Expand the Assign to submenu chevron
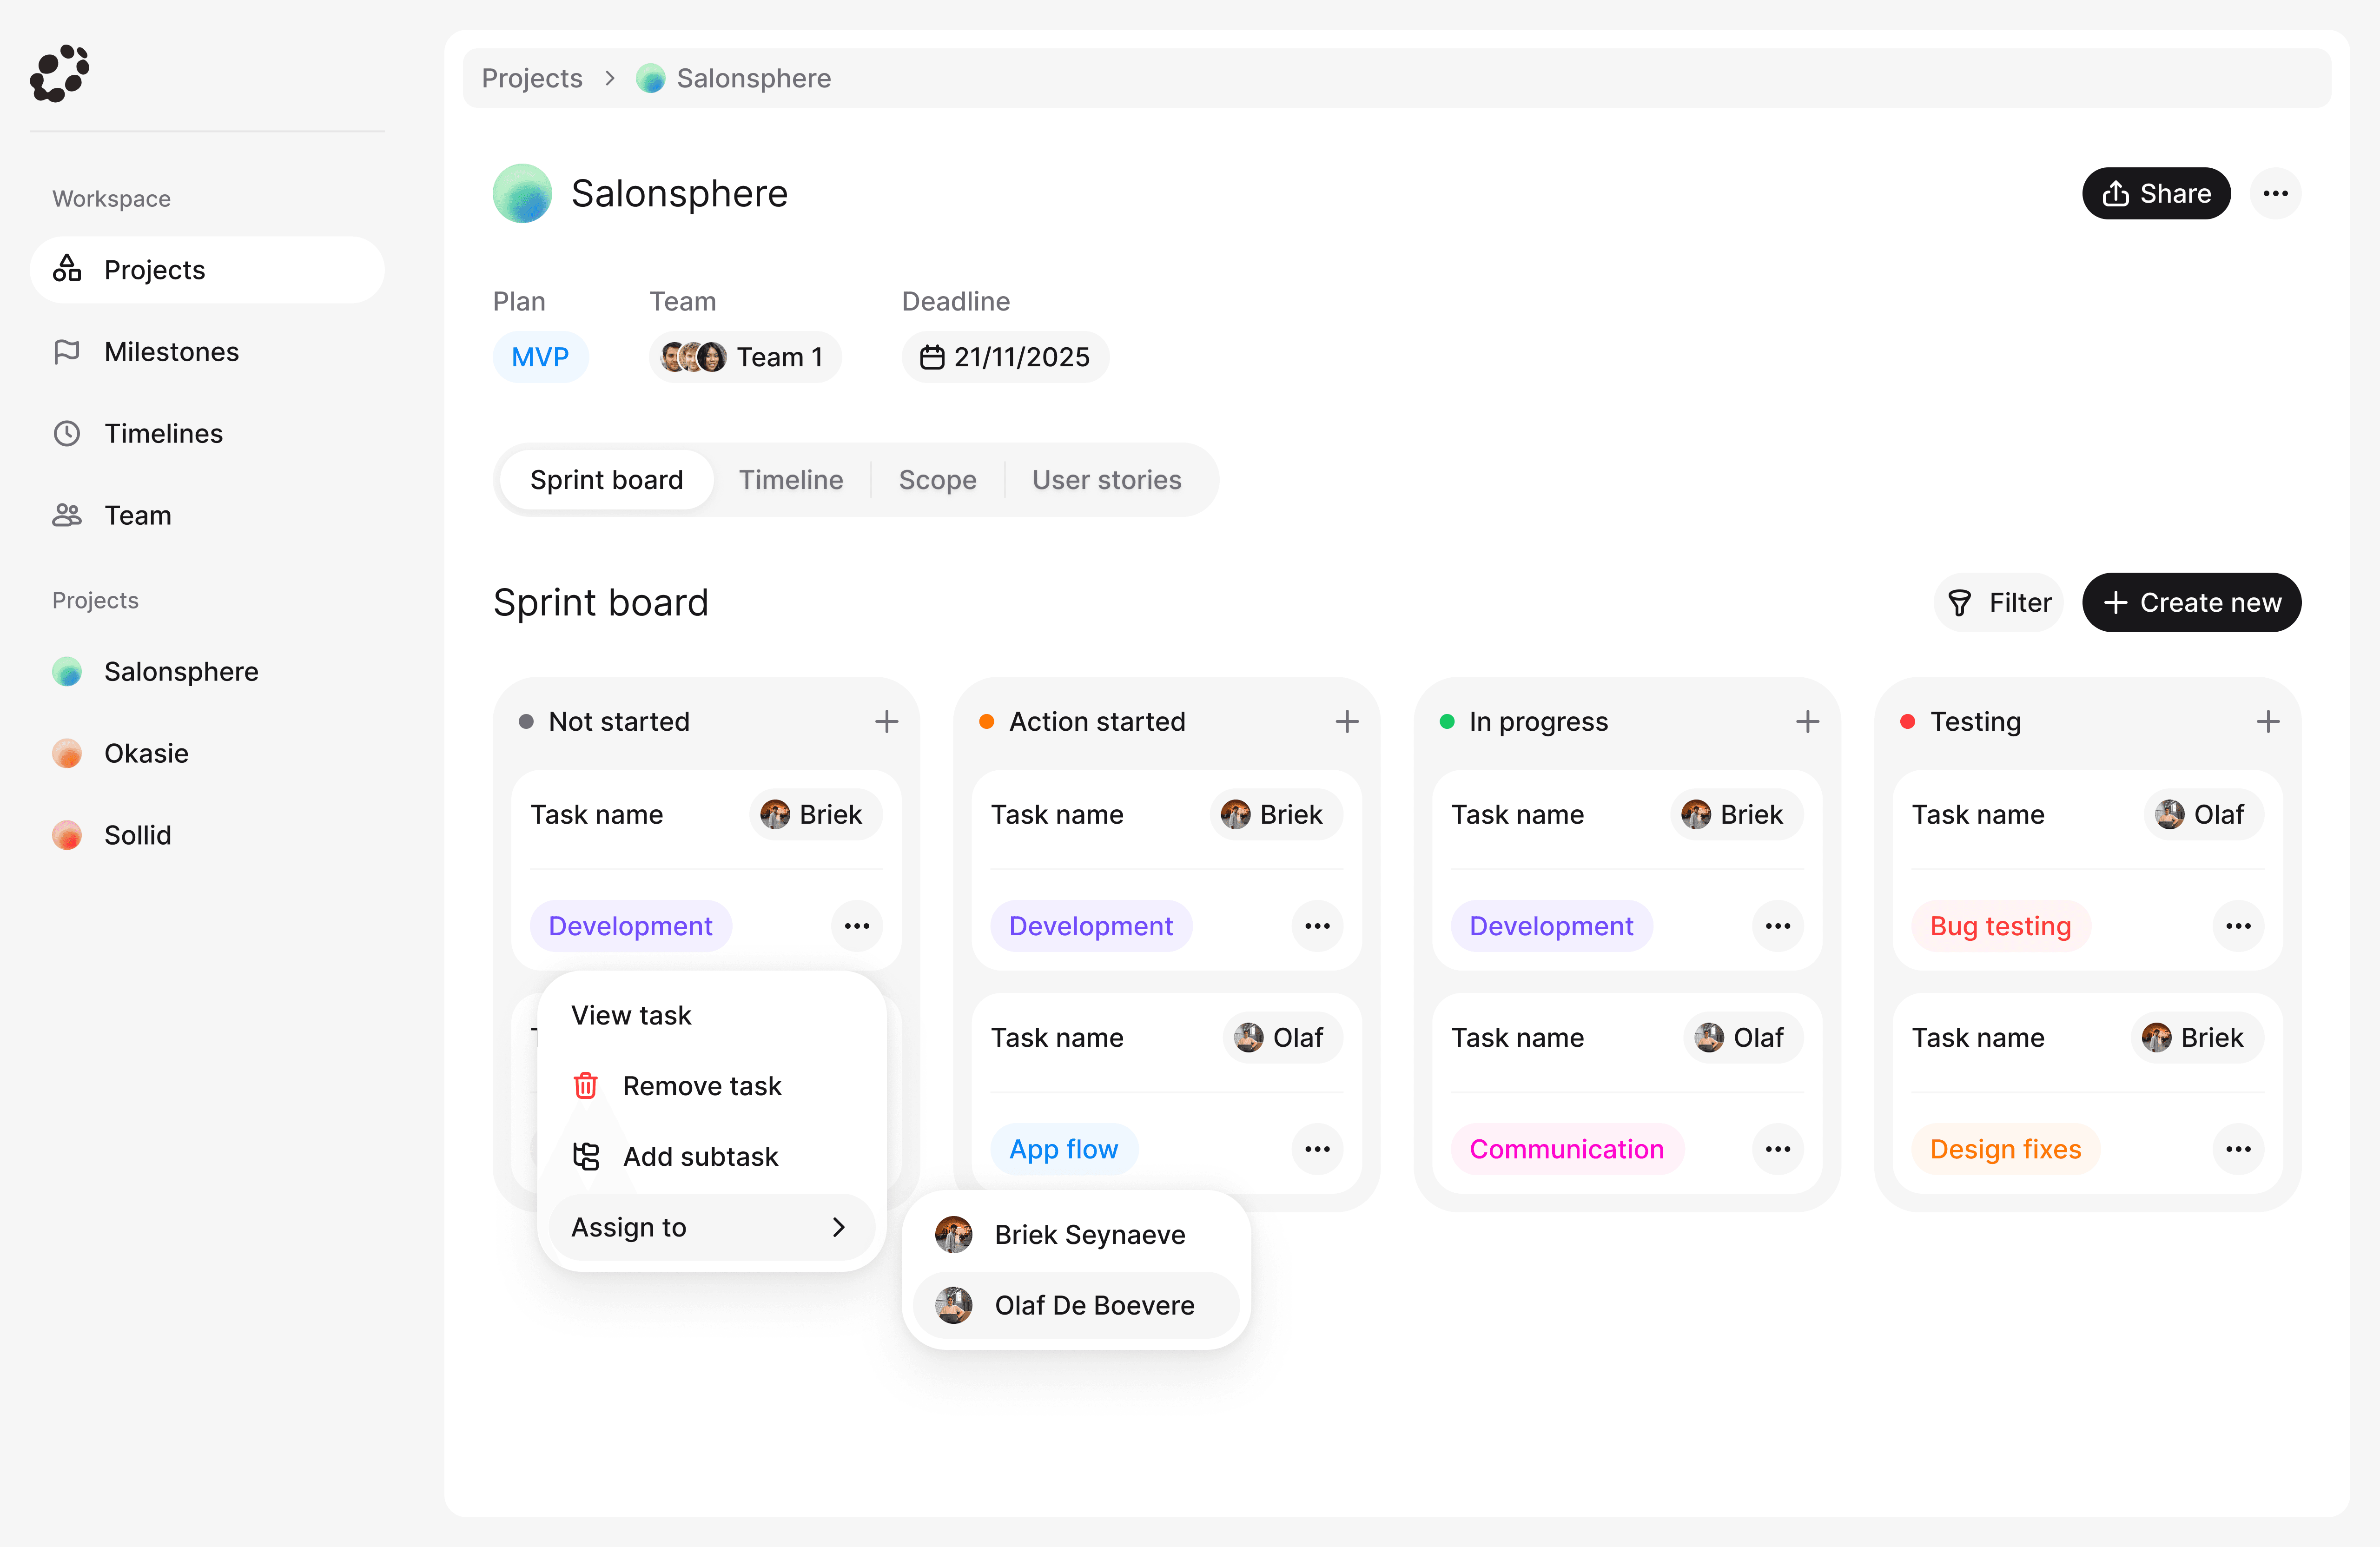The width and height of the screenshot is (2380, 1547). (x=838, y=1227)
